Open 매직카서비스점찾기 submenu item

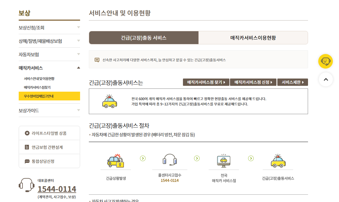pyautogui.click(x=37, y=87)
